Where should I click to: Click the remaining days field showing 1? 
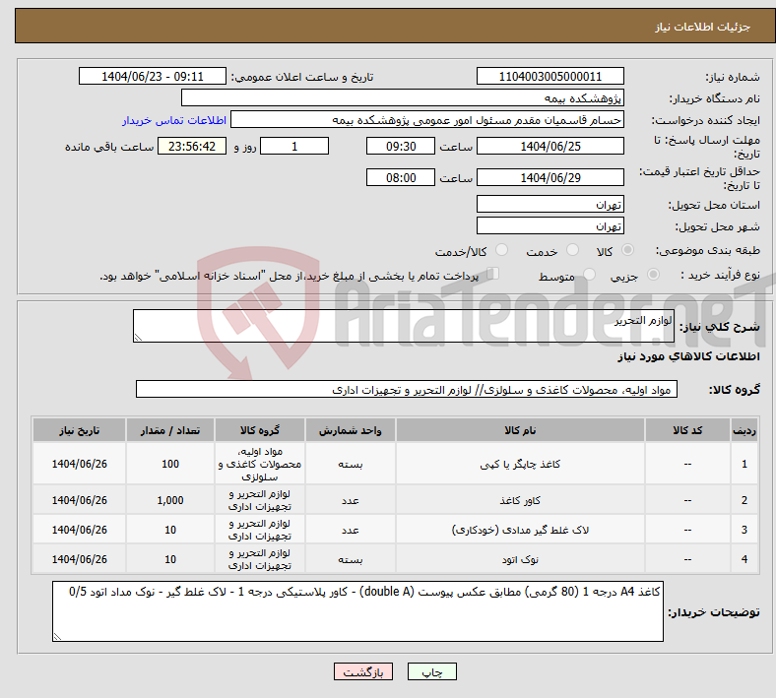click(294, 146)
